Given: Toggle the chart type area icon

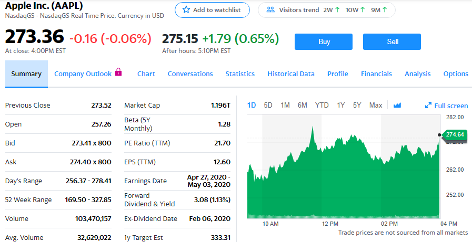Looking at the screenshot, I should point(397,106).
